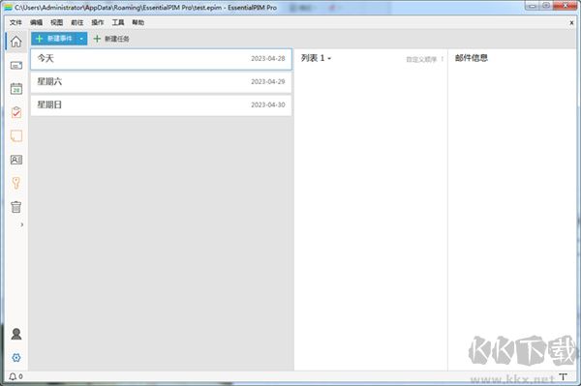
Task: Open the 工具 menu
Action: [x=118, y=22]
